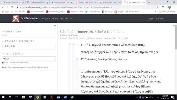Collapse the left sidebar with arrow icon
The image size is (177, 100).
(55, 26)
